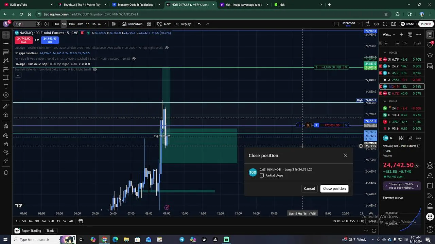
Task: Confirm with the Close position button
Action: coord(334,188)
